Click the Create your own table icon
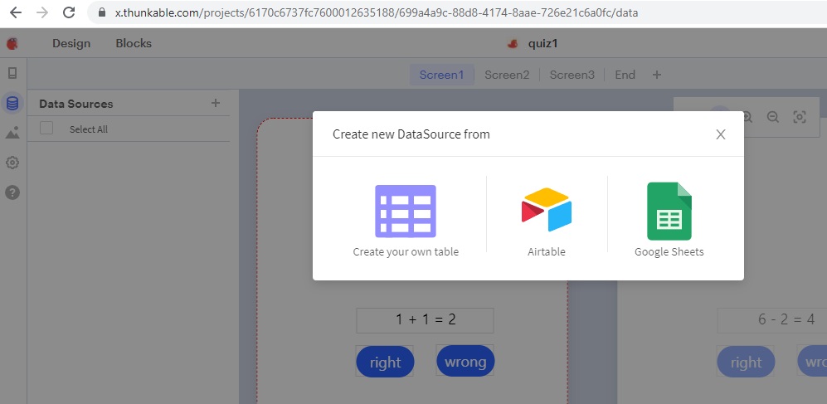Image resolution: width=827 pixels, height=404 pixels. [x=406, y=211]
